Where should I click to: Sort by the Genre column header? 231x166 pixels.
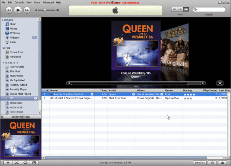pos(173,90)
